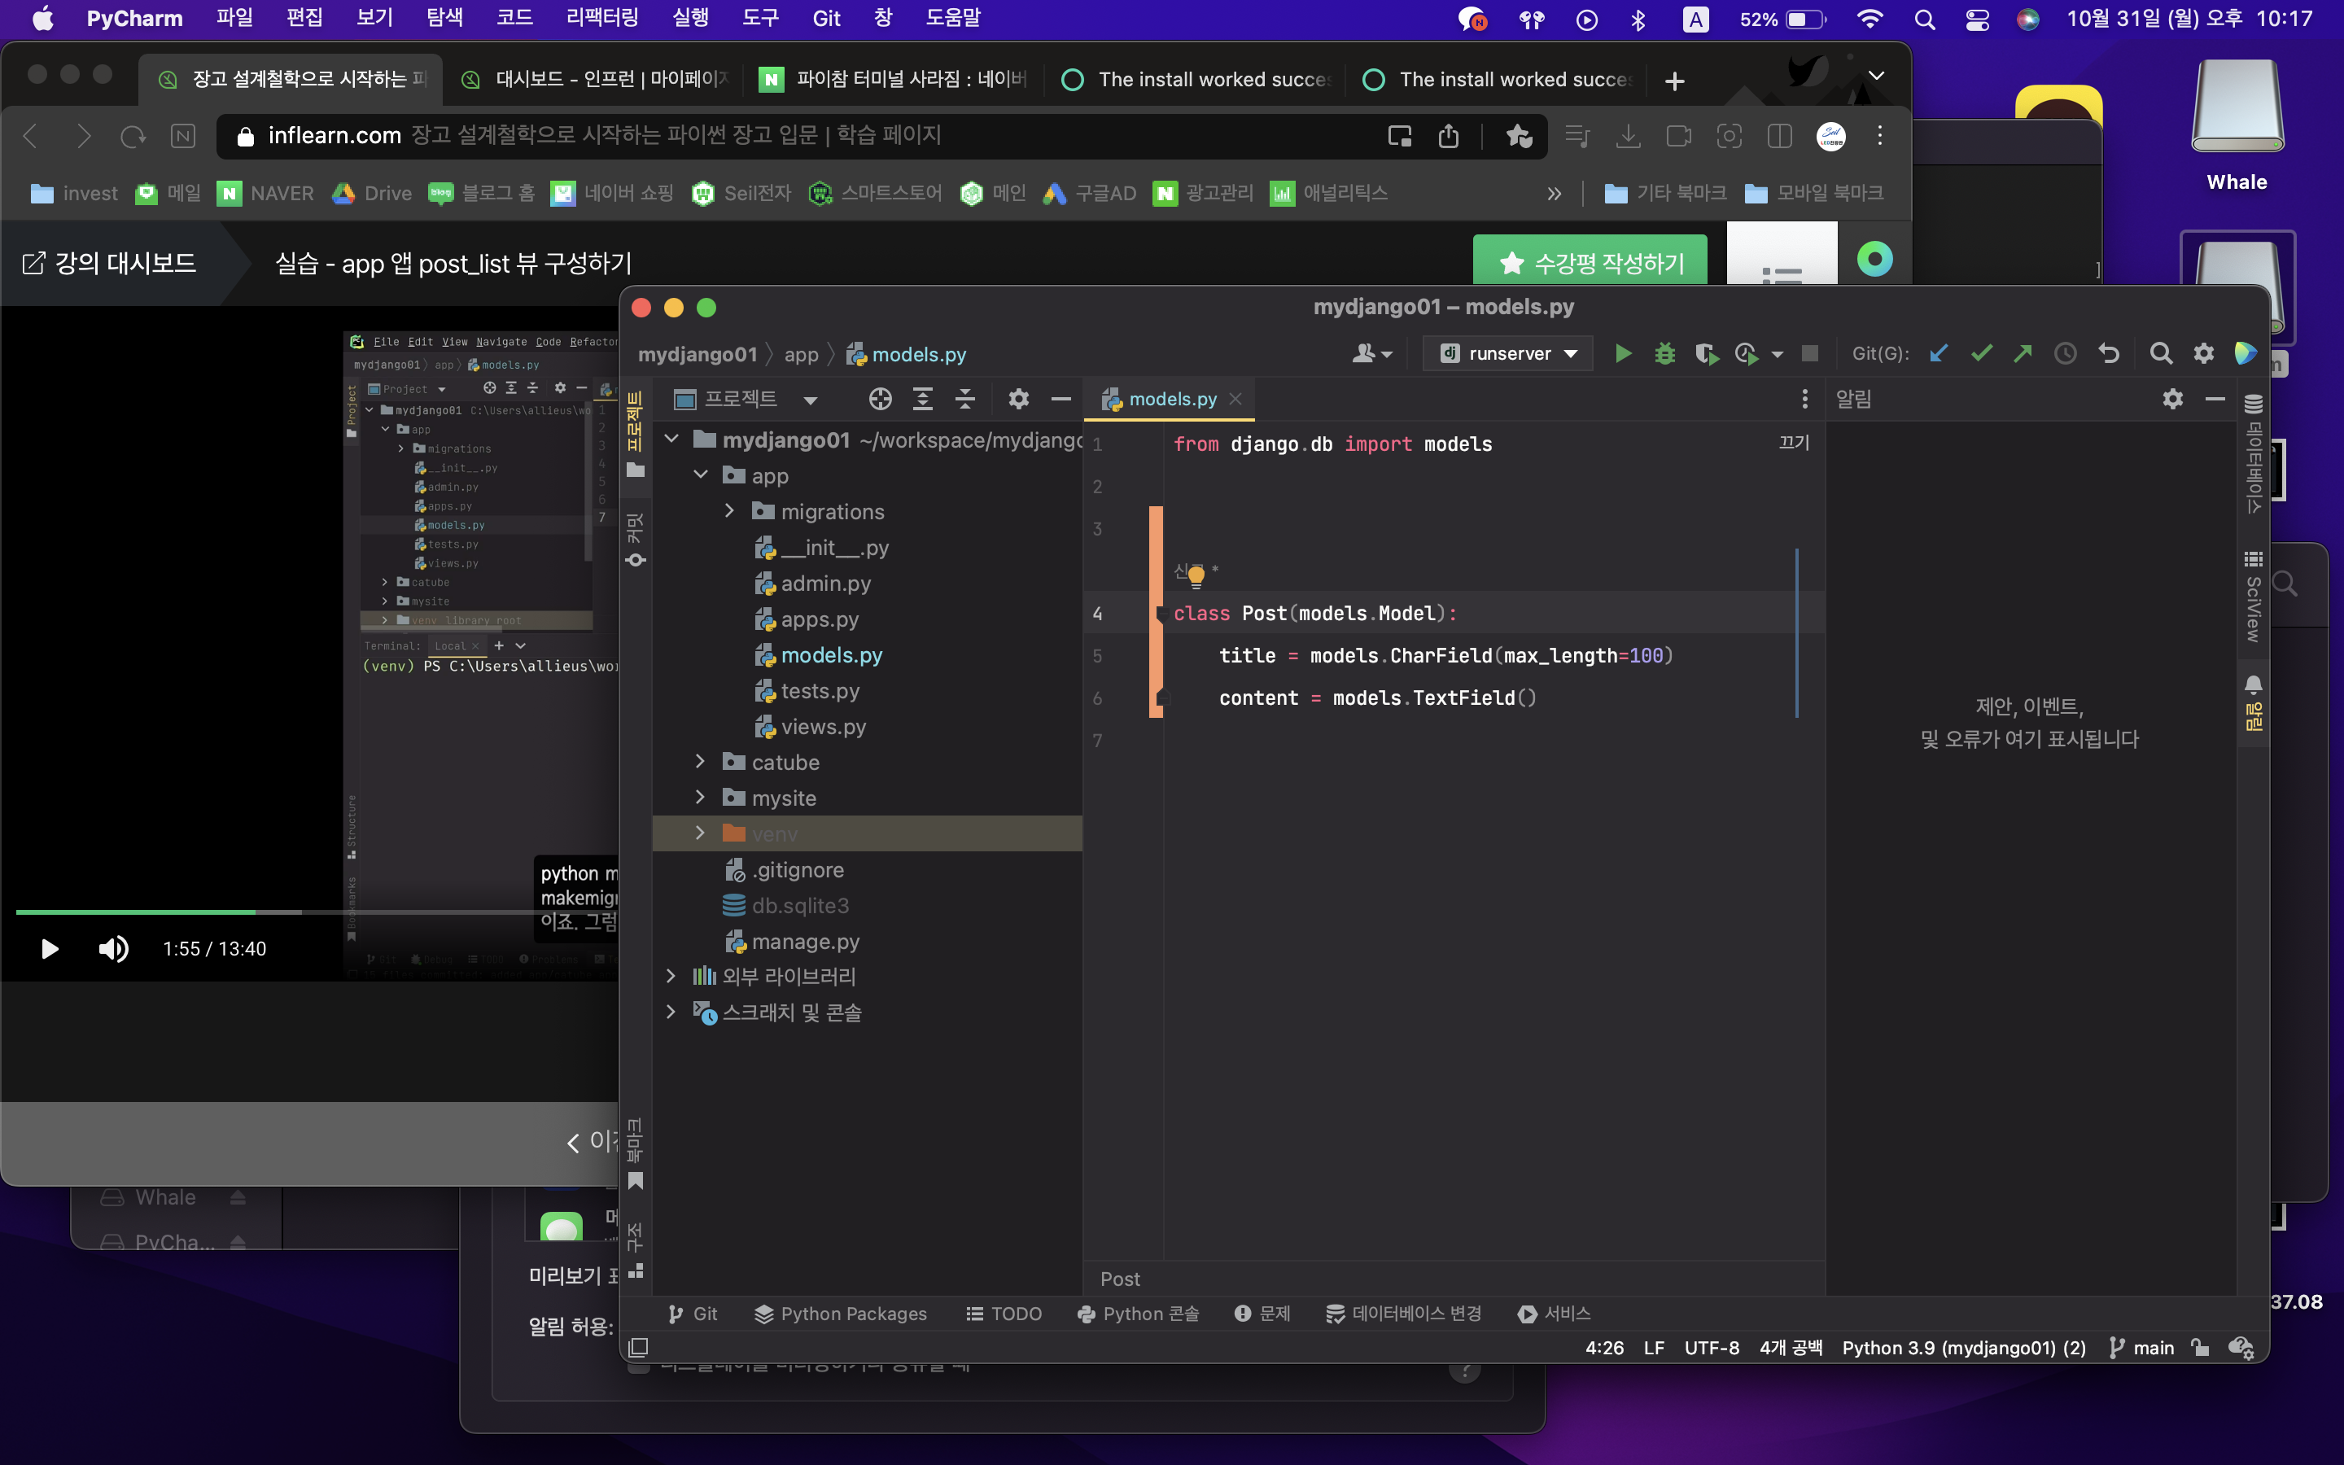This screenshot has width=2344, height=1465.
Task: Open Python Packages tool window button
Action: [x=841, y=1314]
